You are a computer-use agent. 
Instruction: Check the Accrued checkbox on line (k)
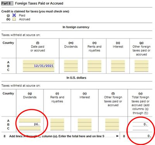pyautogui.click(x=14, y=19)
